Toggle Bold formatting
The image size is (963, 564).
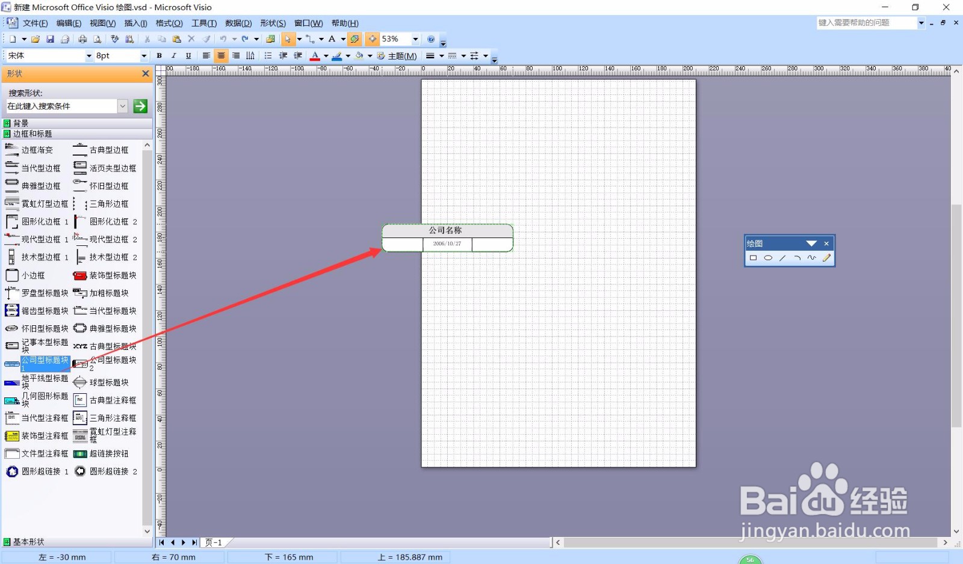pyautogui.click(x=159, y=56)
